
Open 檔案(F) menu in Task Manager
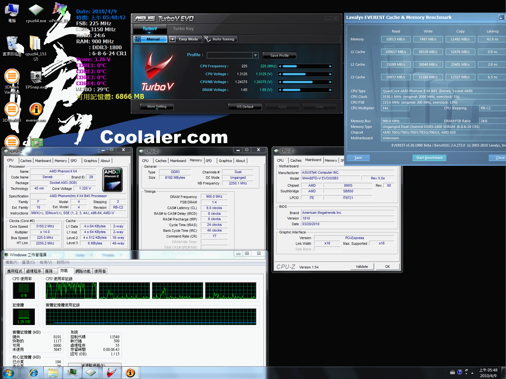coord(11,262)
